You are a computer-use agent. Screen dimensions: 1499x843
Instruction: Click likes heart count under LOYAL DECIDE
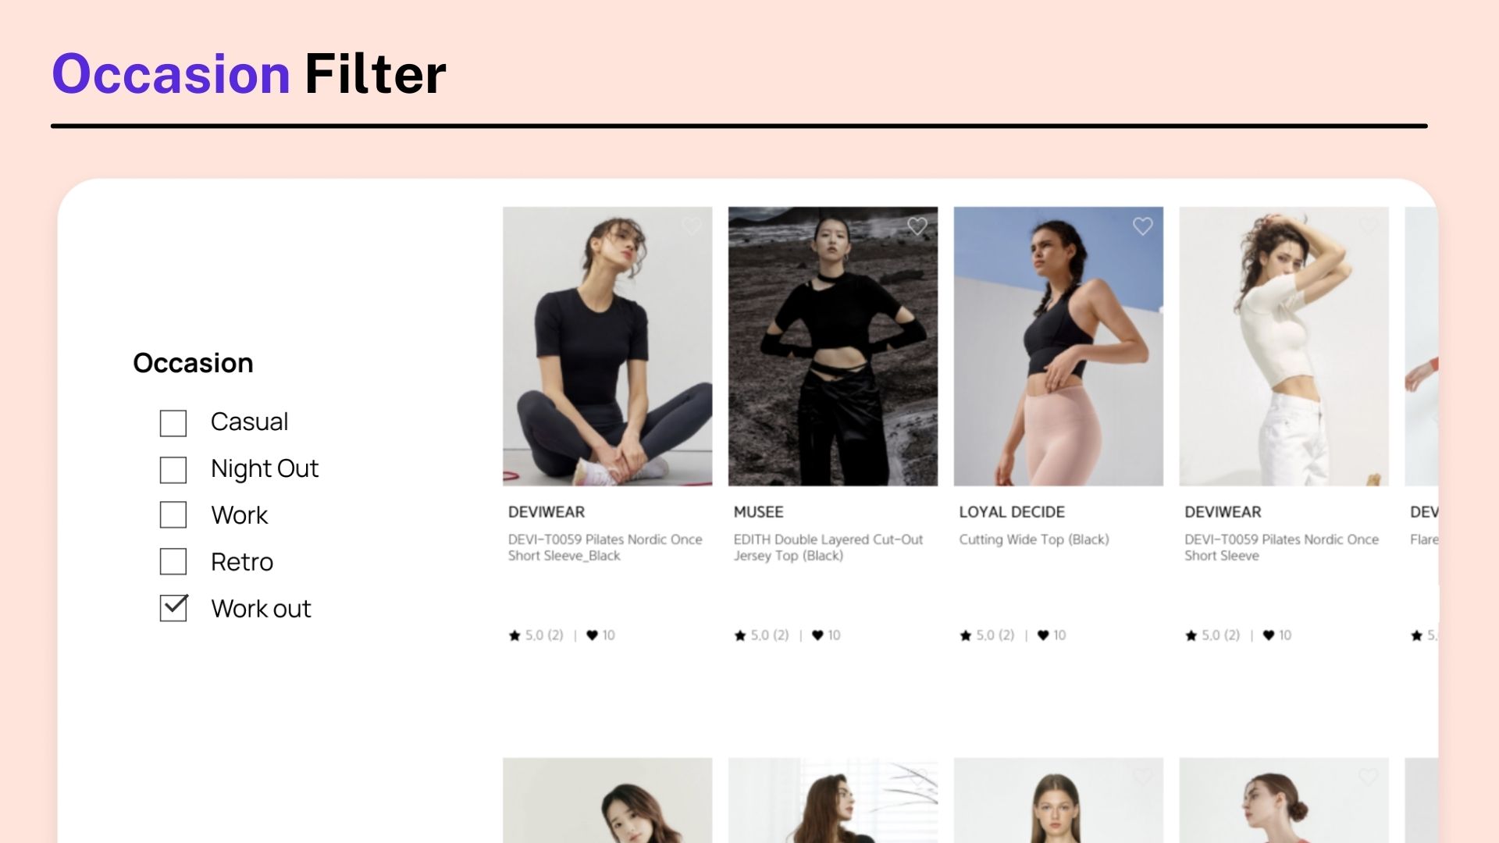[1052, 635]
